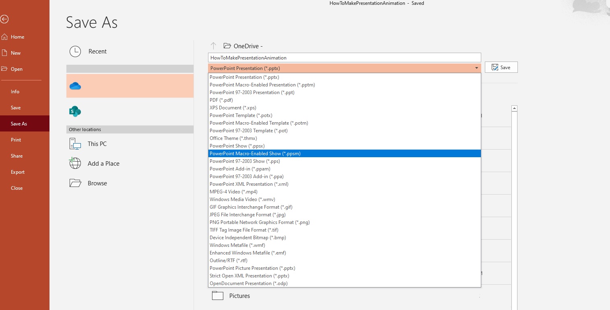This screenshot has width=610, height=310.
Task: Choose PowerPoint 97-2003 Add-in (*.ppa)
Action: click(x=344, y=177)
